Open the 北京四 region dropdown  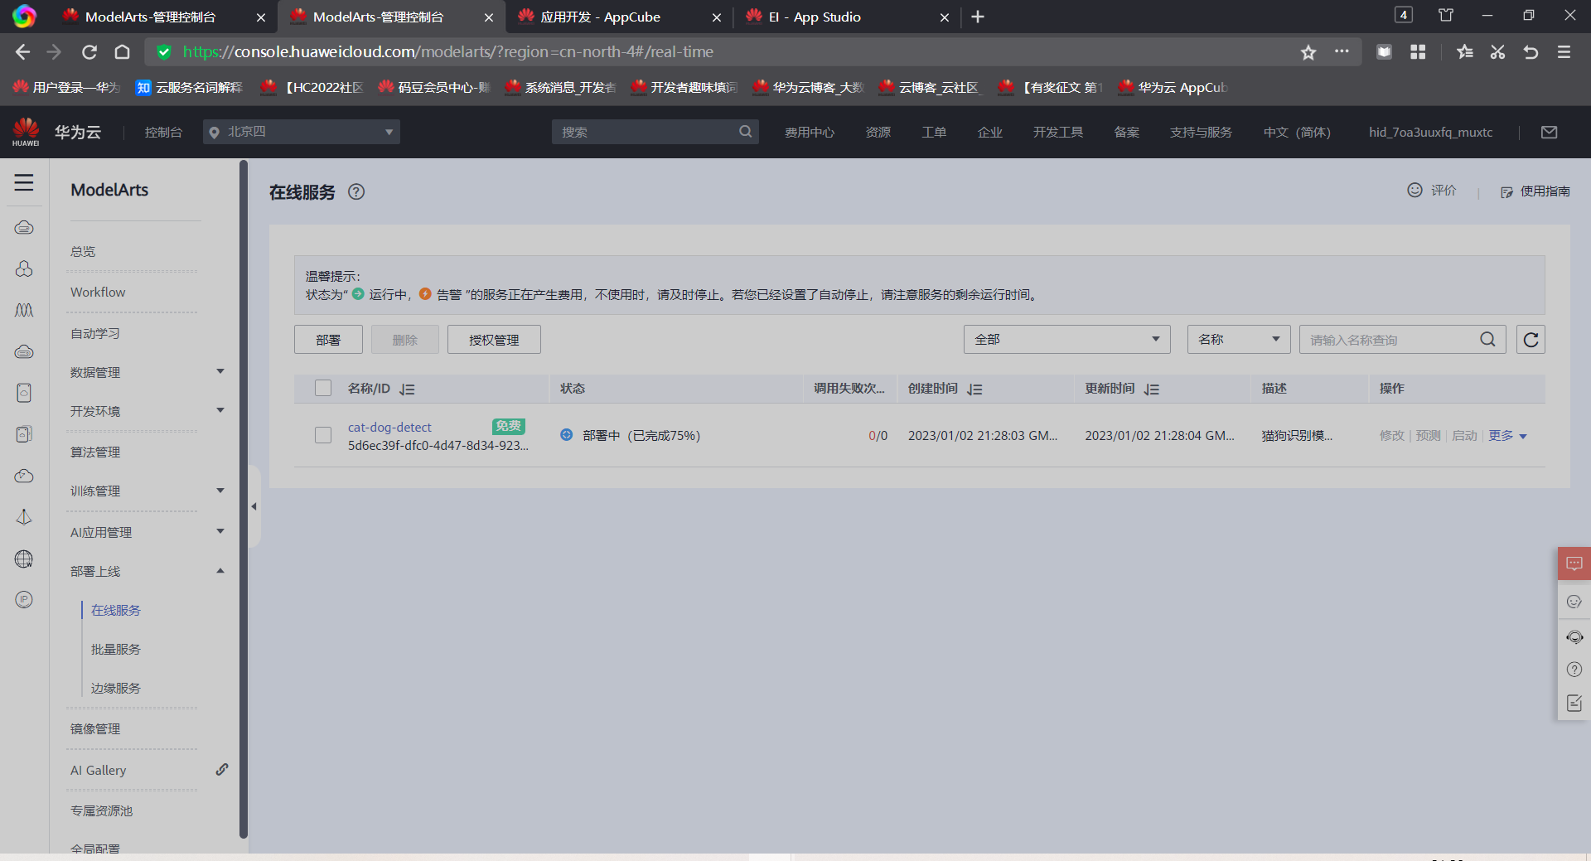tap(302, 132)
